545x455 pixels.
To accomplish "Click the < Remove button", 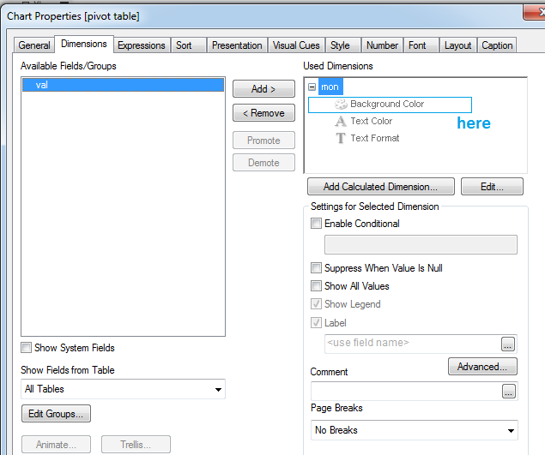I will 263,113.
